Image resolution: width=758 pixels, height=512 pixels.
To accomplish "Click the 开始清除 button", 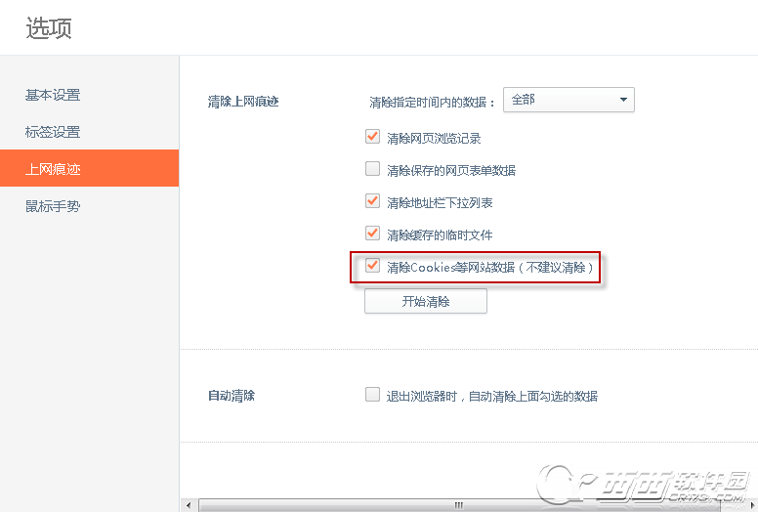I will pos(426,301).
